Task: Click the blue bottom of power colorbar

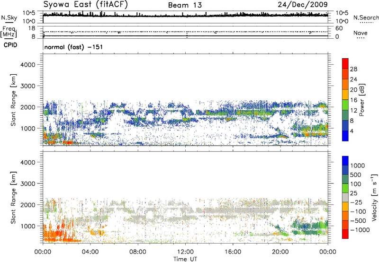Action: [x=345, y=136]
